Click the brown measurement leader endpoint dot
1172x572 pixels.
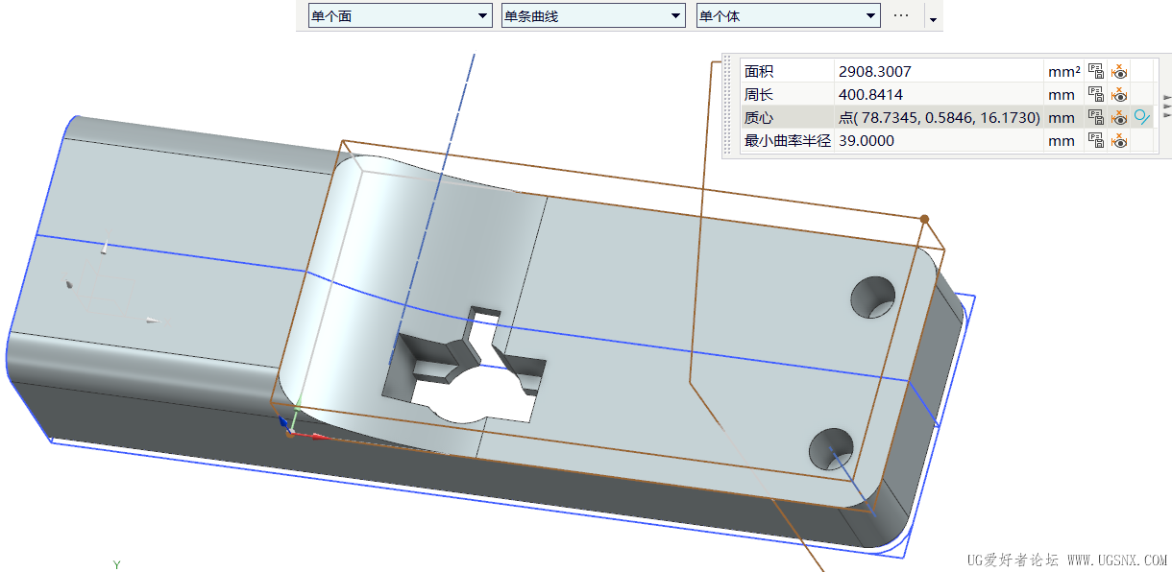924,219
